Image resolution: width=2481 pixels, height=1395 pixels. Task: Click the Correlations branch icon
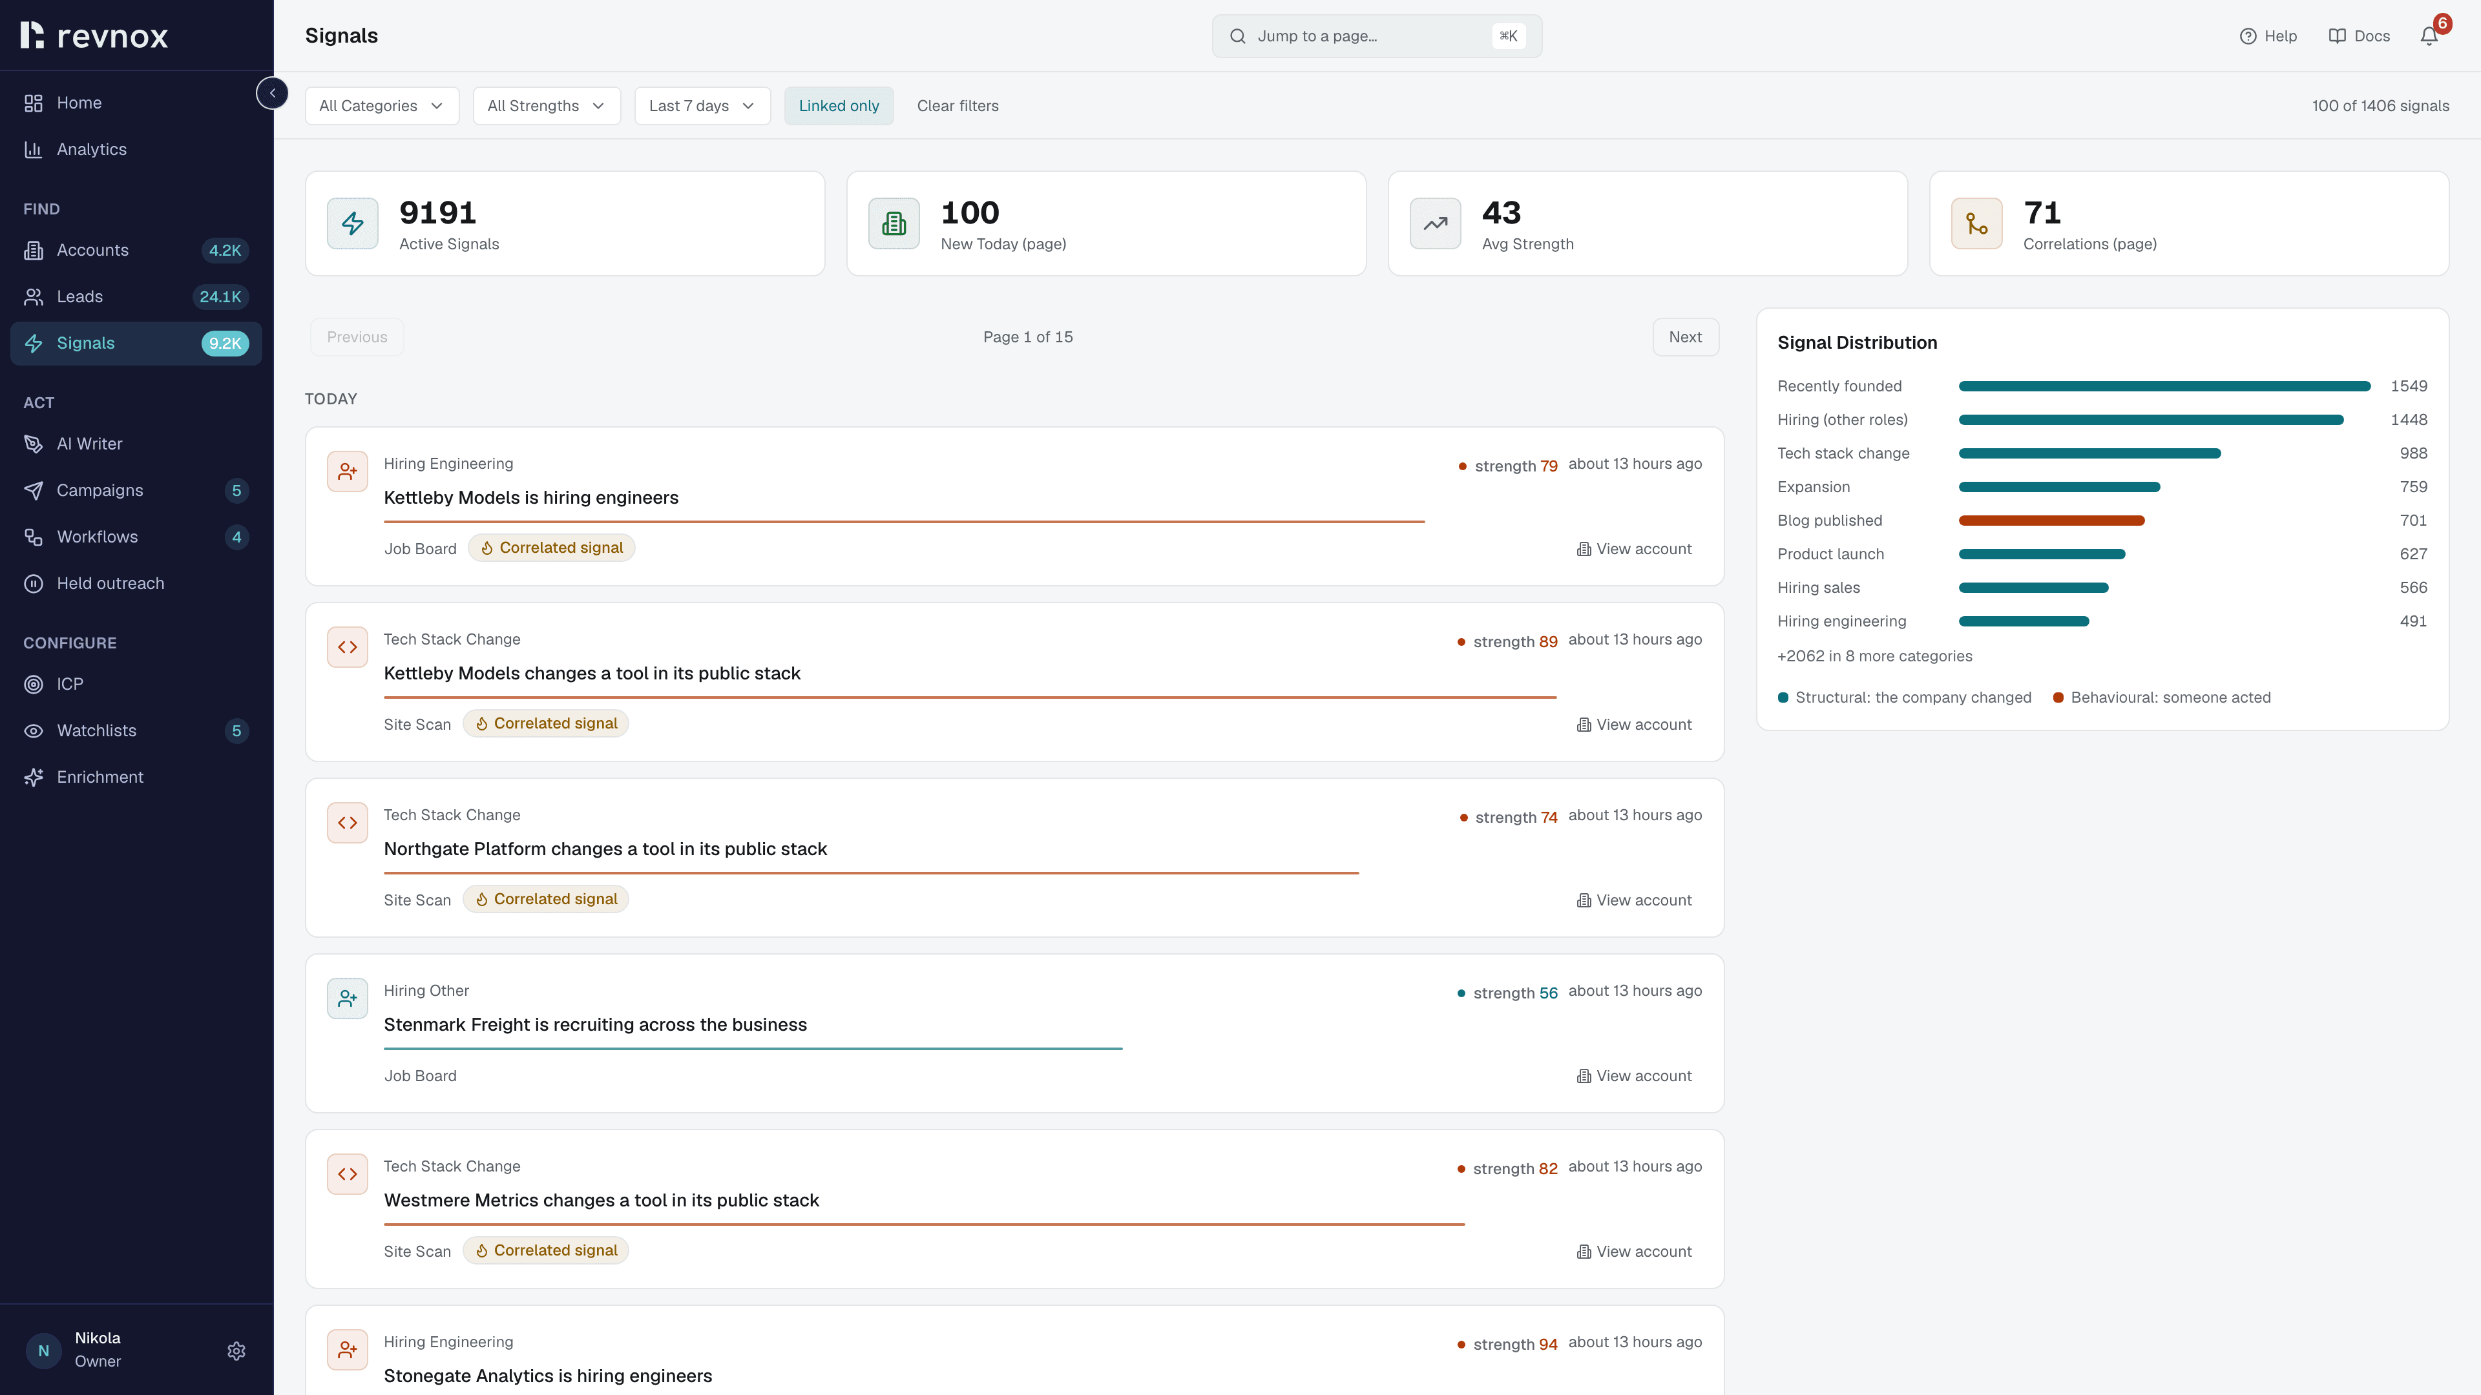[x=1976, y=223]
